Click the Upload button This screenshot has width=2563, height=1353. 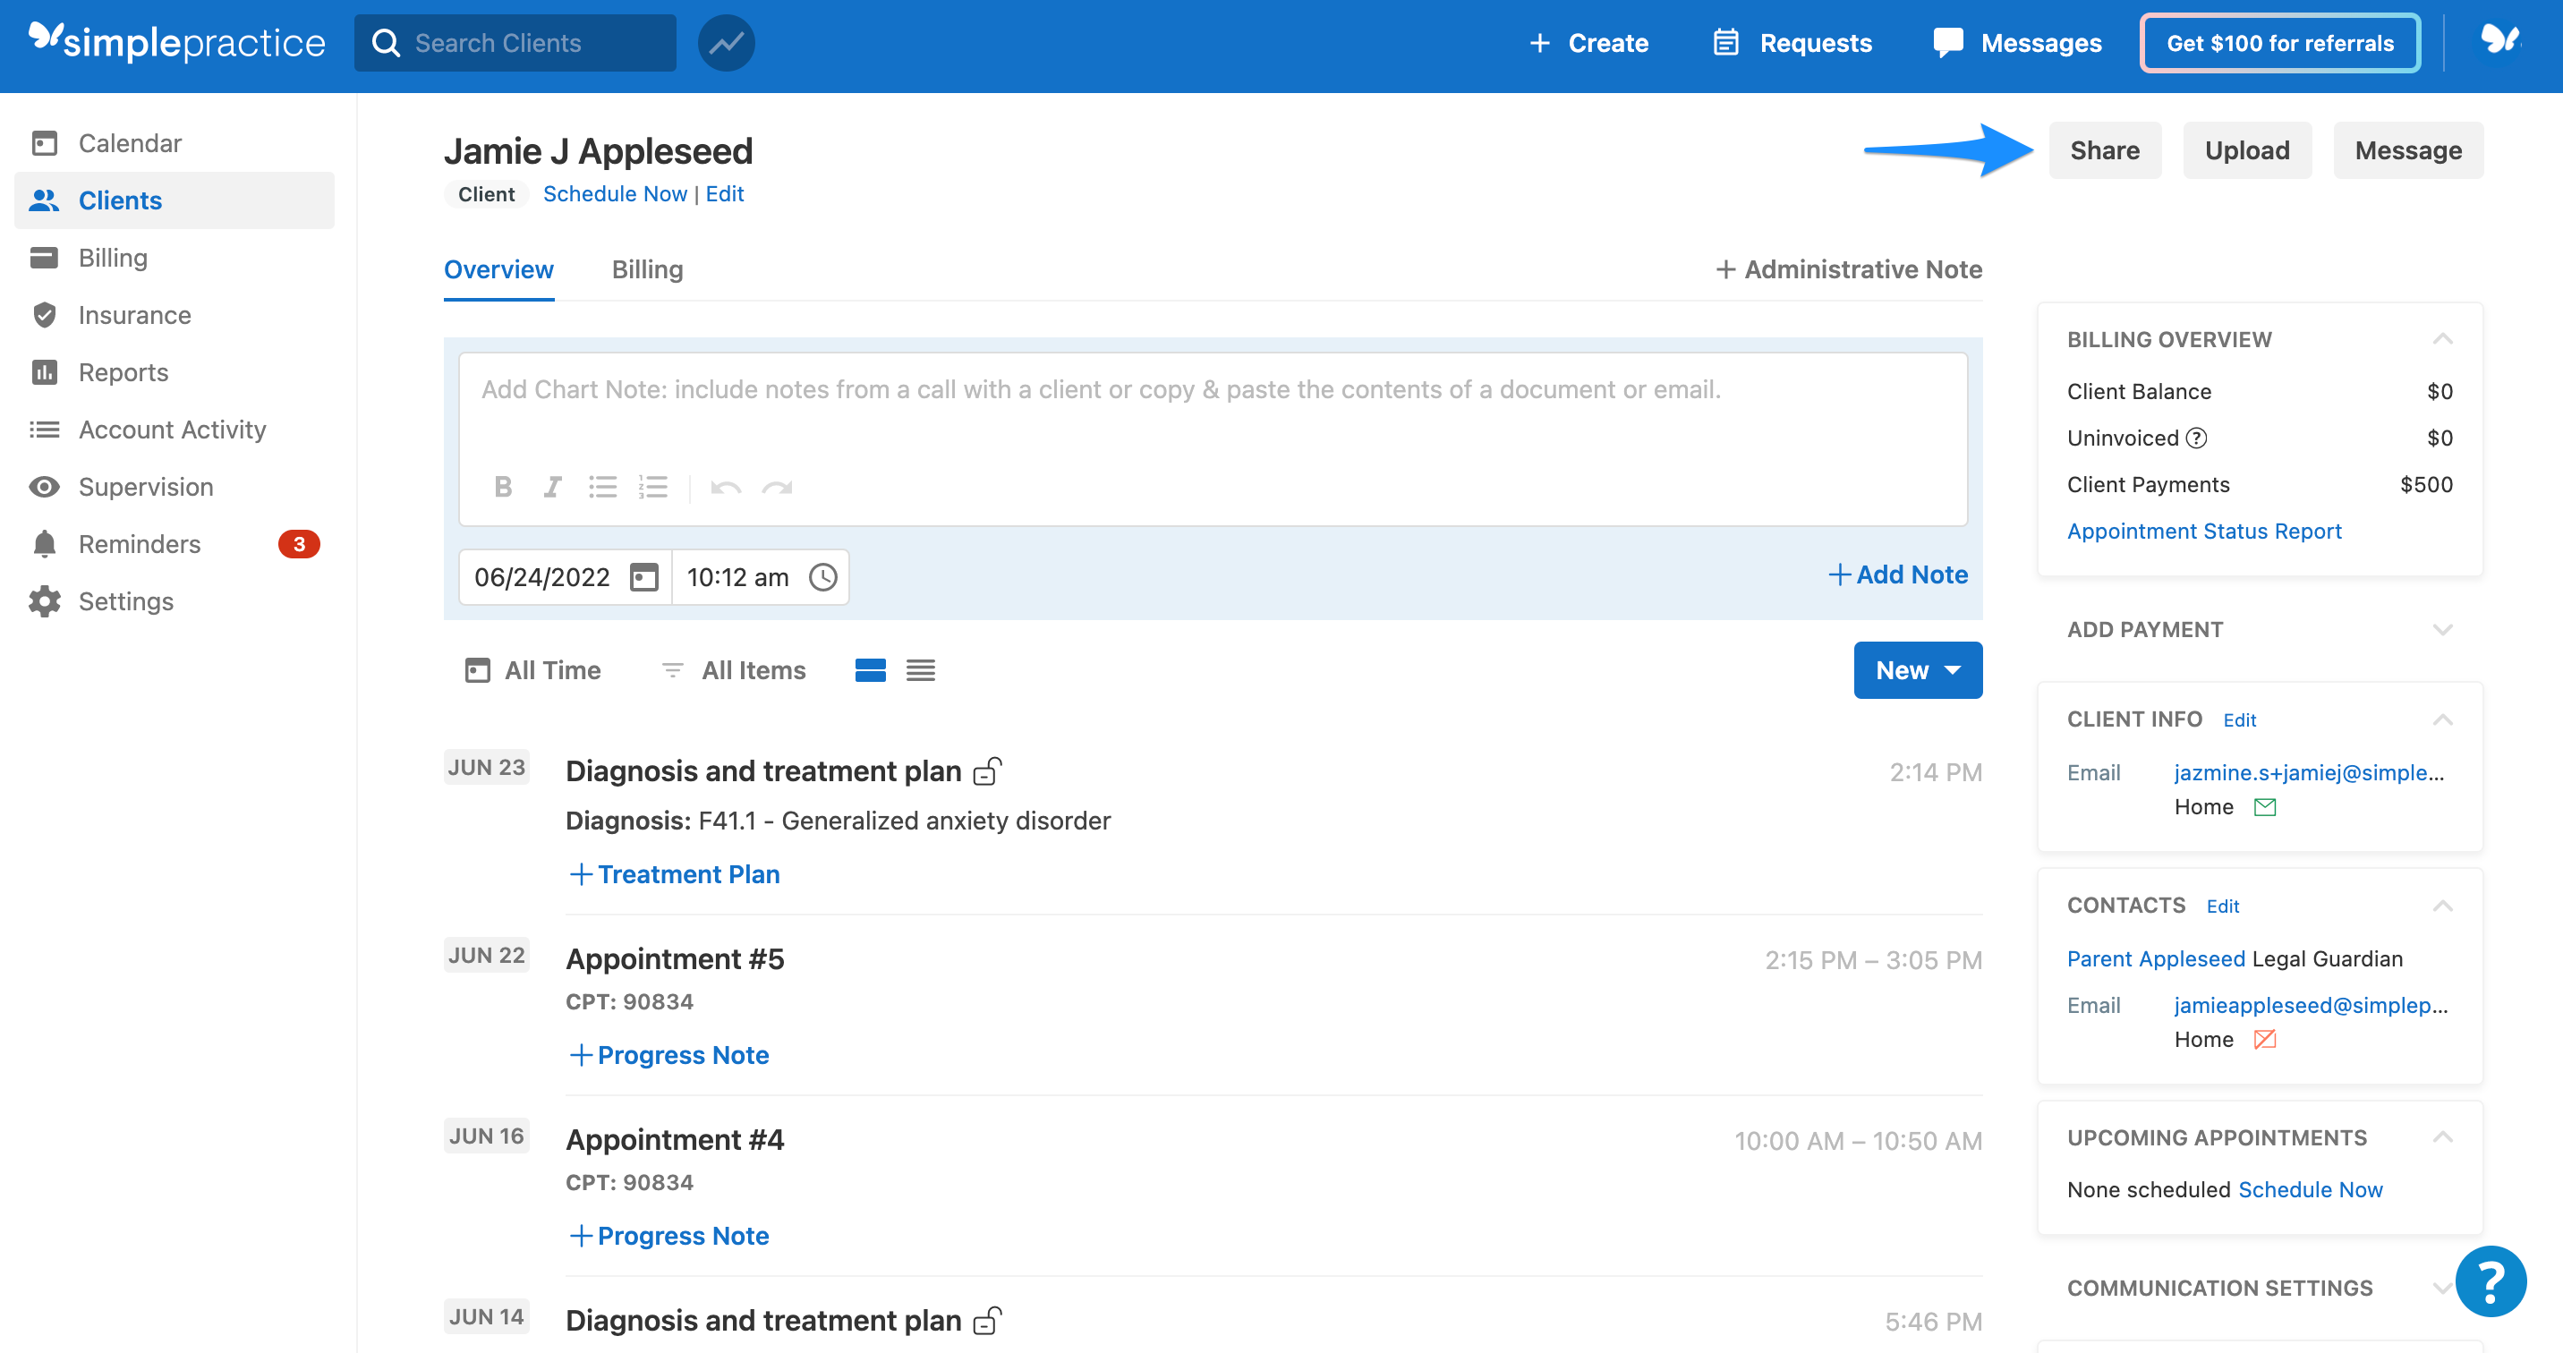[2246, 150]
